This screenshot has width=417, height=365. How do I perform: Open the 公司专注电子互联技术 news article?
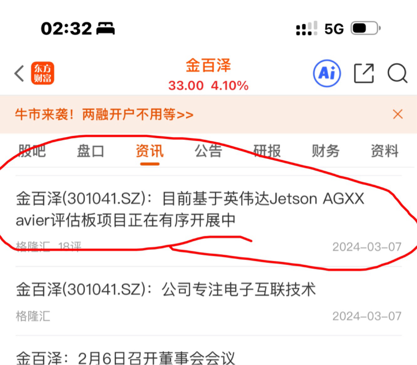click(x=166, y=289)
